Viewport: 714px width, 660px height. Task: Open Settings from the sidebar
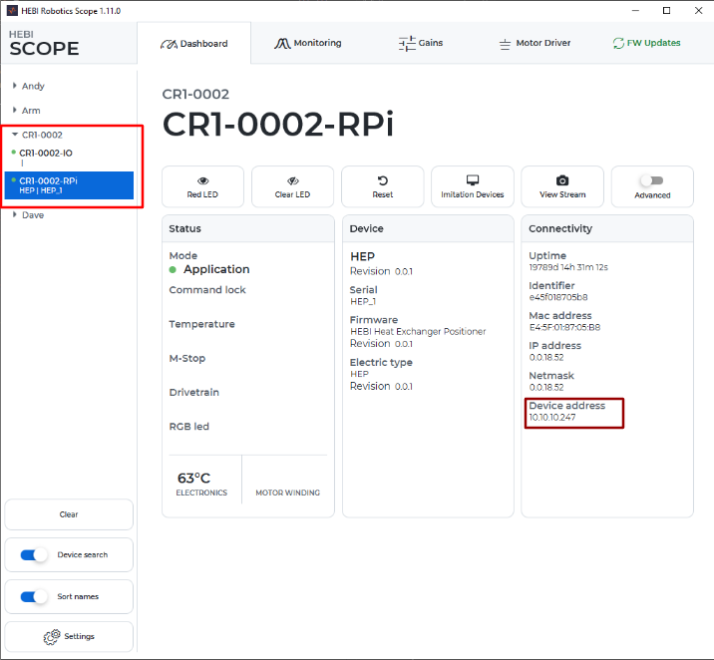69,636
